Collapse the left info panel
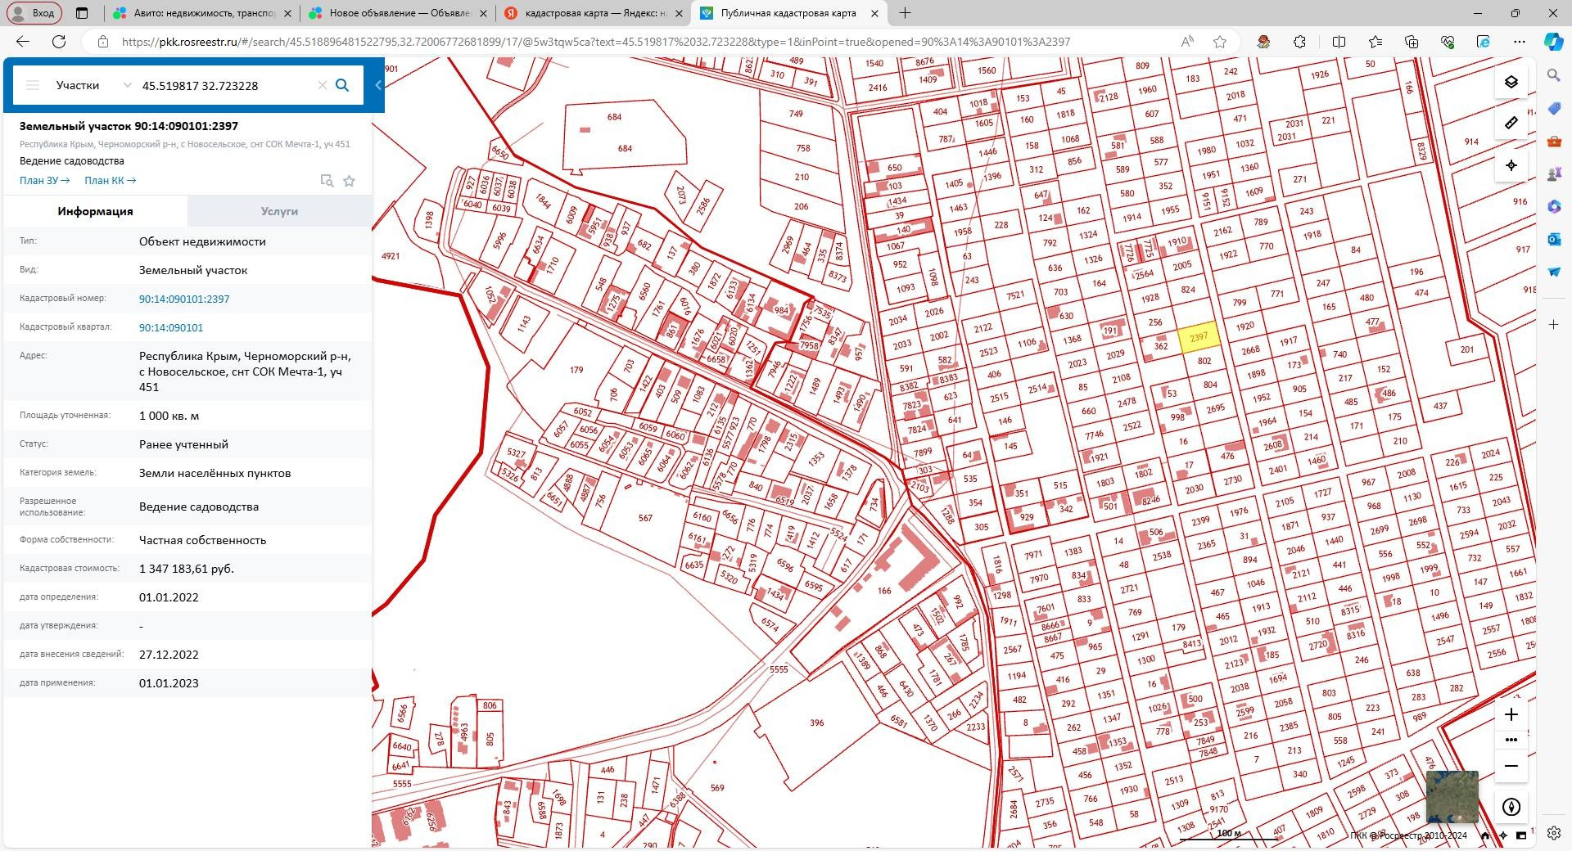1572x851 pixels. coord(378,85)
